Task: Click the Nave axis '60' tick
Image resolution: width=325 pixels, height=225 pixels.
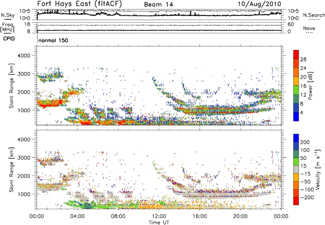Action: tap(290, 24)
